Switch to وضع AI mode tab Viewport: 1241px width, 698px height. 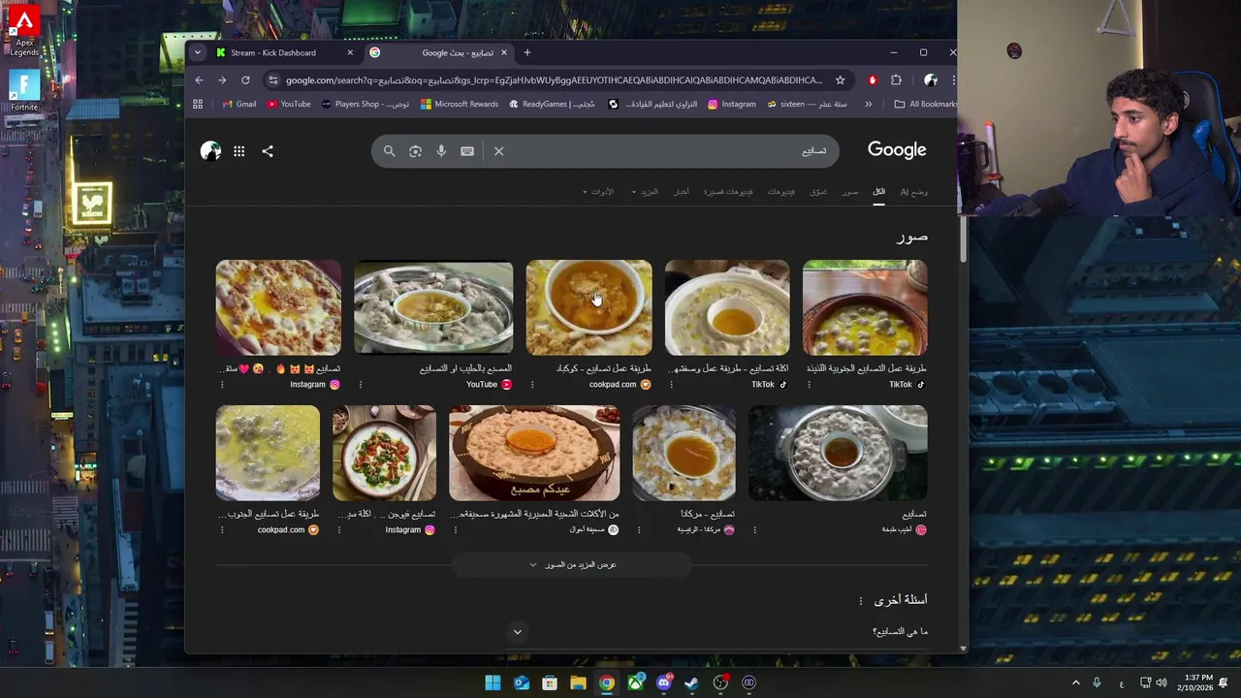coord(913,192)
